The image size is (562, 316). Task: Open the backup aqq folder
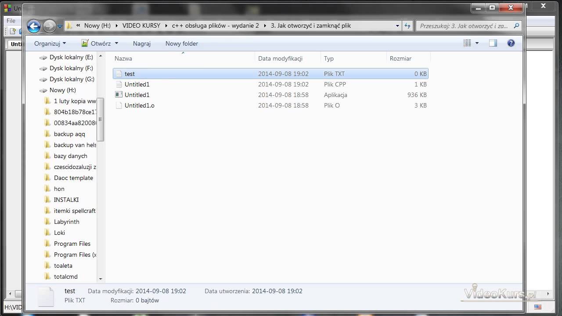coord(69,134)
